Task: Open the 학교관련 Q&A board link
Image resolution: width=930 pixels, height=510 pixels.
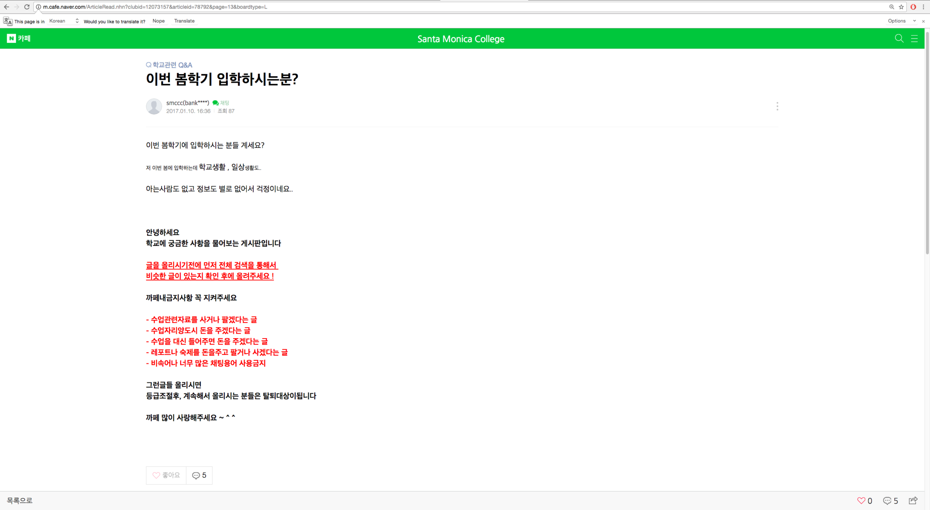Action: (x=169, y=65)
